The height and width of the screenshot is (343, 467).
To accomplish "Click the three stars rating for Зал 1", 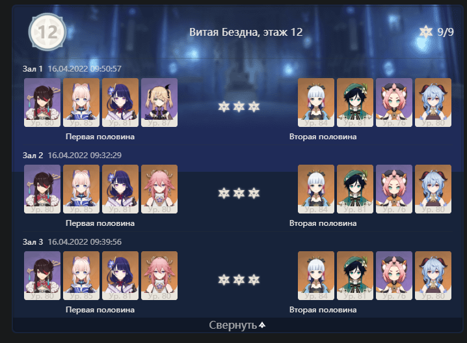I will click(x=239, y=107).
